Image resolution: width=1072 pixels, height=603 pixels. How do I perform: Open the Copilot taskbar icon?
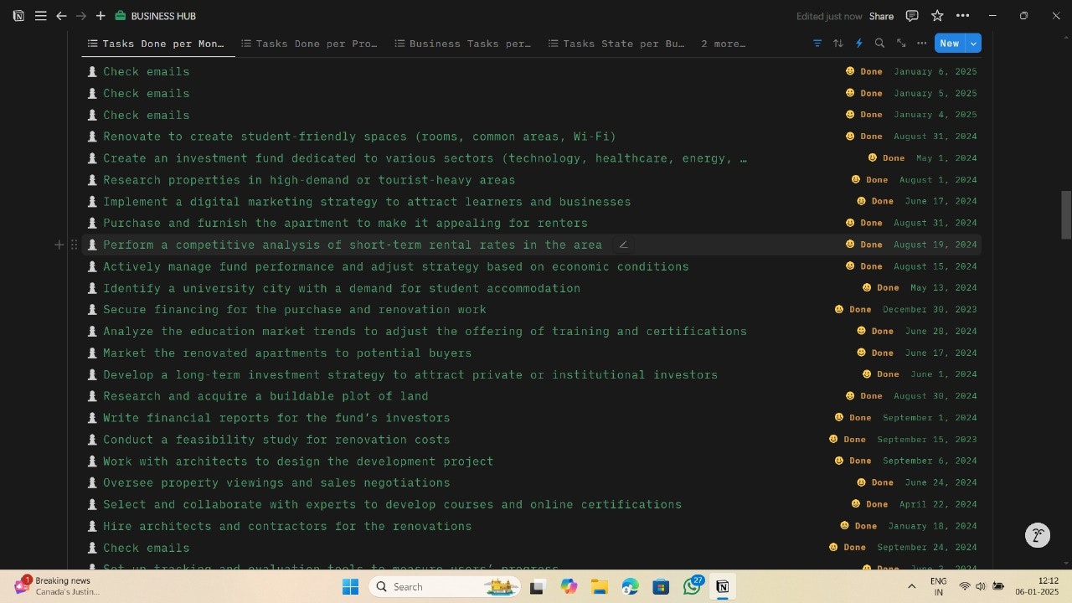569,586
